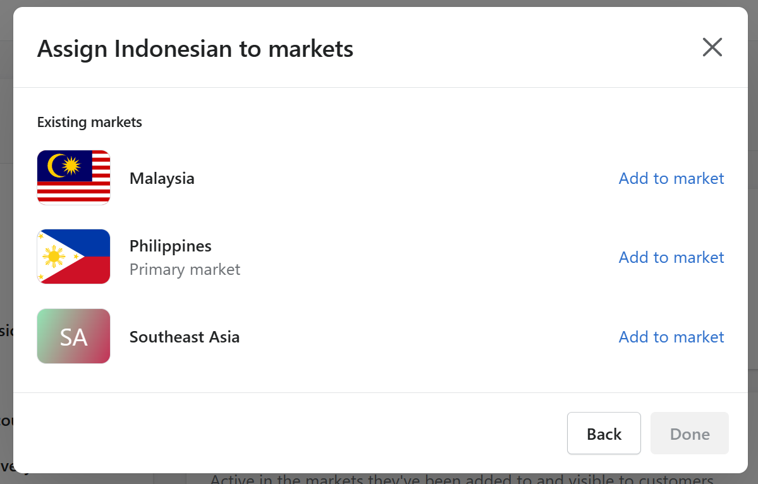The width and height of the screenshot is (758, 484).
Task: Select the Southeast Asia market name
Action: [184, 337]
